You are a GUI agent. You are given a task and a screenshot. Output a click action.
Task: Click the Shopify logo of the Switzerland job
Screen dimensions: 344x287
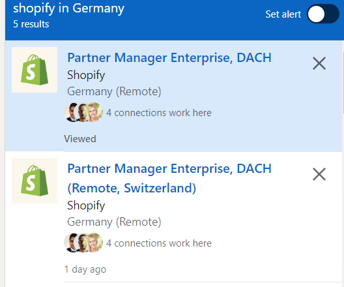(x=35, y=181)
